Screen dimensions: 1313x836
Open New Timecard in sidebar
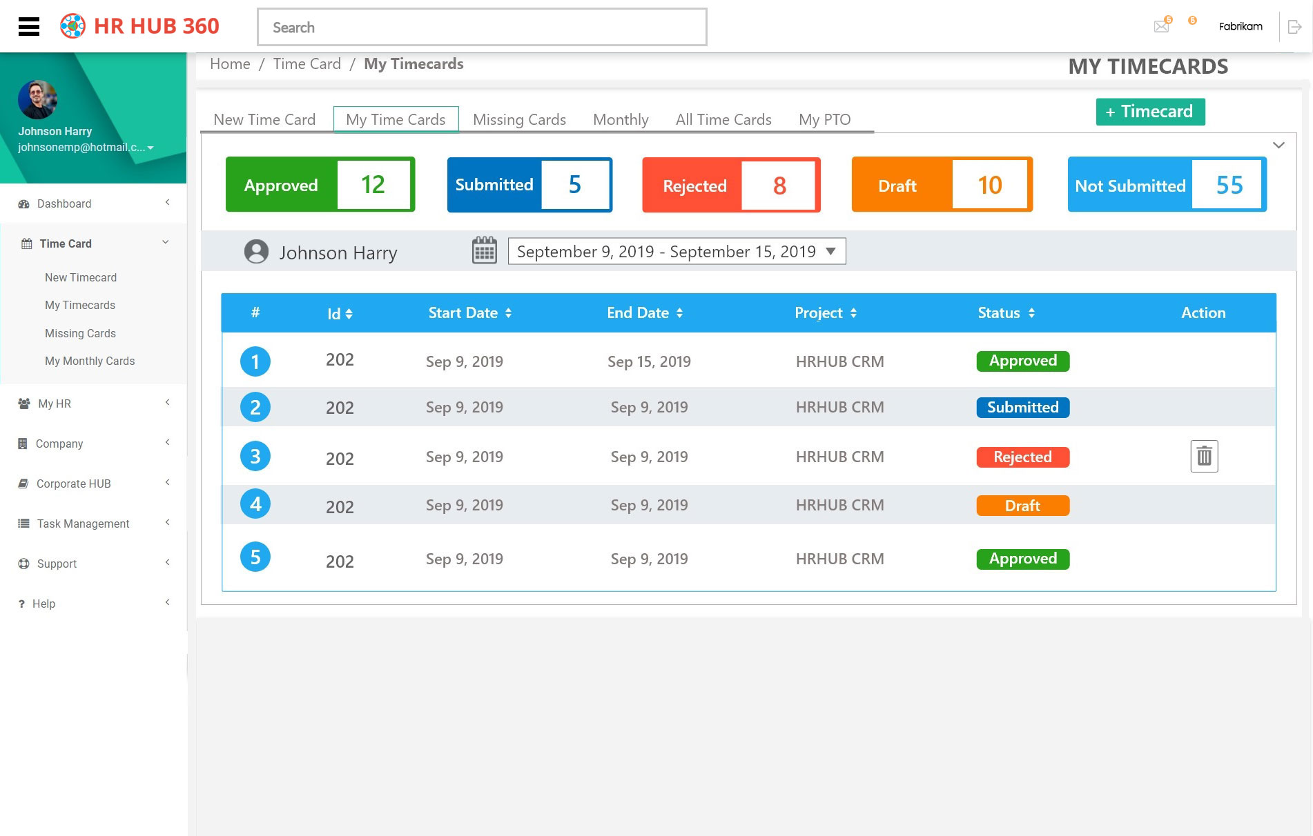81,277
